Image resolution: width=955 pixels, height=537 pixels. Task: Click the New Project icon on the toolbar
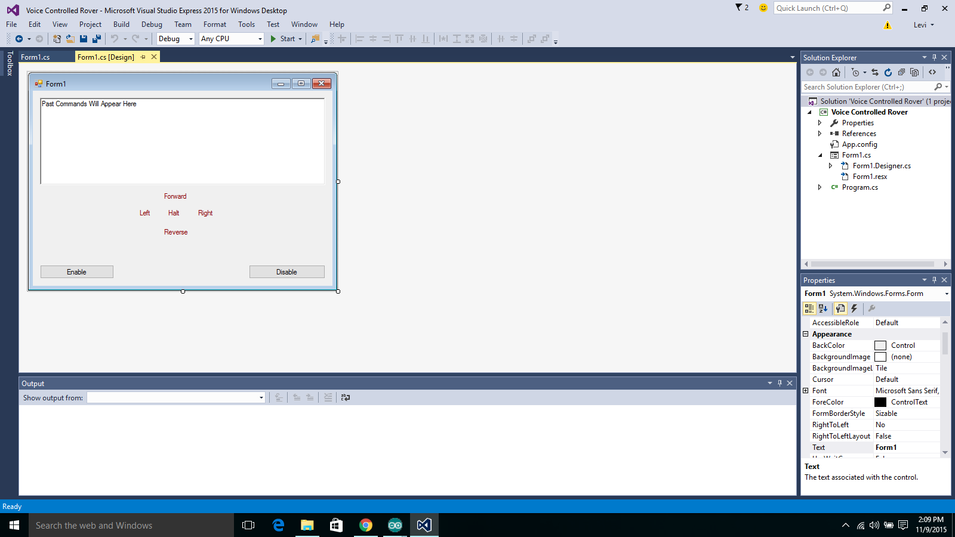click(57, 39)
